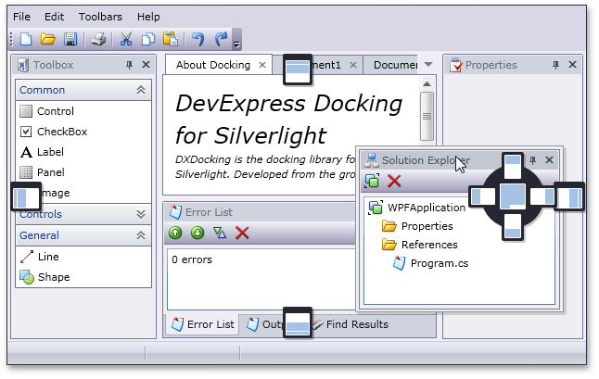The width and height of the screenshot is (599, 379).
Task: Select the dock-to-center indicator in the docking guide
Action: coord(512,196)
